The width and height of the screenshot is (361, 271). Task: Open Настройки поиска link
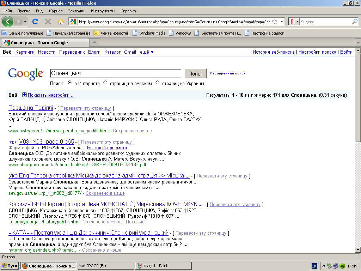click(317, 52)
